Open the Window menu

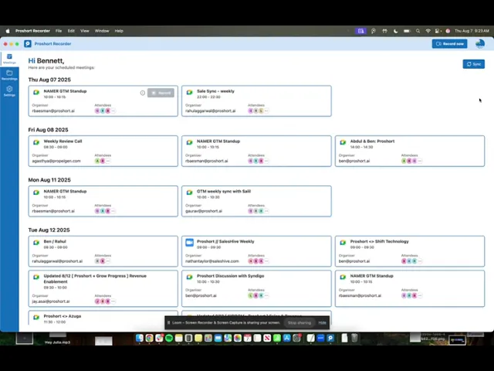pos(102,31)
